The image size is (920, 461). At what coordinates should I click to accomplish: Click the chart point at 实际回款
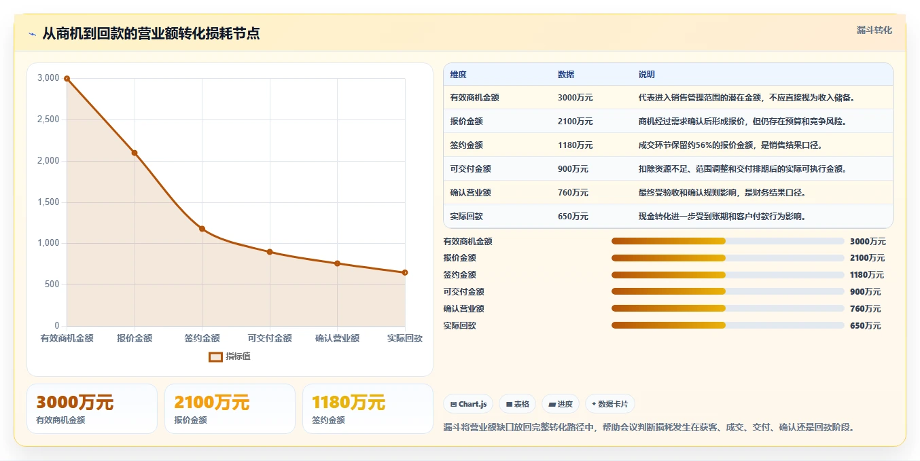point(405,272)
